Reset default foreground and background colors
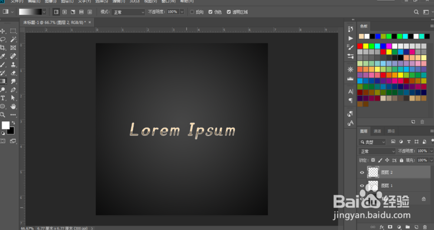This screenshot has height=230, width=434. (x=3, y=133)
